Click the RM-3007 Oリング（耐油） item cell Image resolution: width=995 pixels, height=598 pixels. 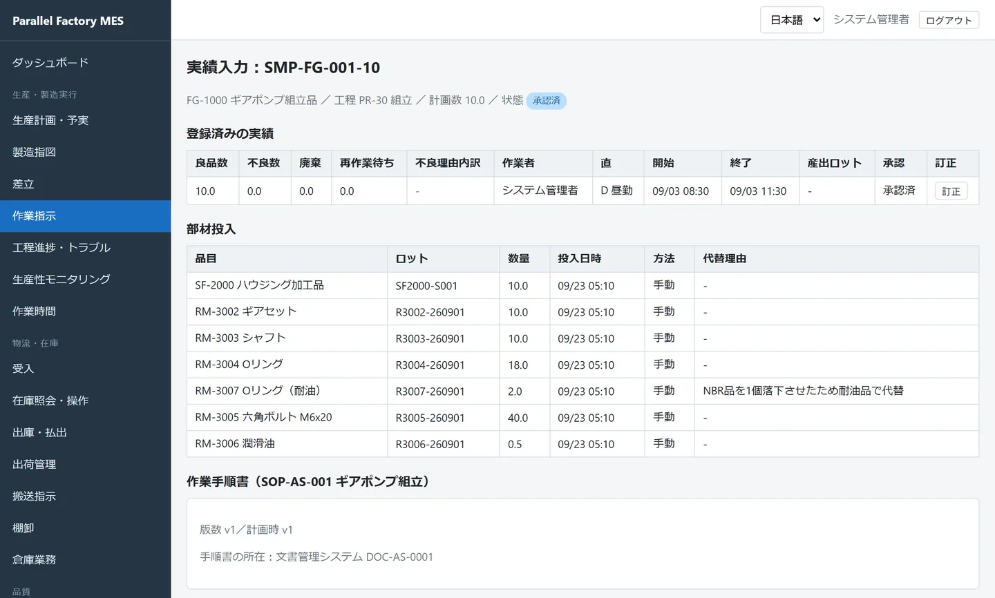pyautogui.click(x=287, y=391)
